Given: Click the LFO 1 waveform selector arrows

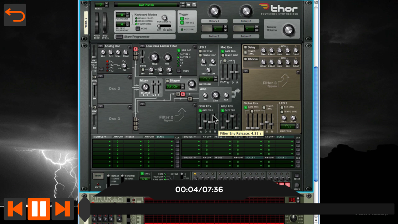Looking at the screenshot, I should [x=216, y=79].
